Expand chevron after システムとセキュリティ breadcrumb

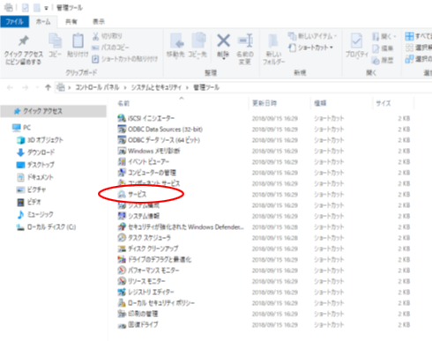tap(187, 87)
